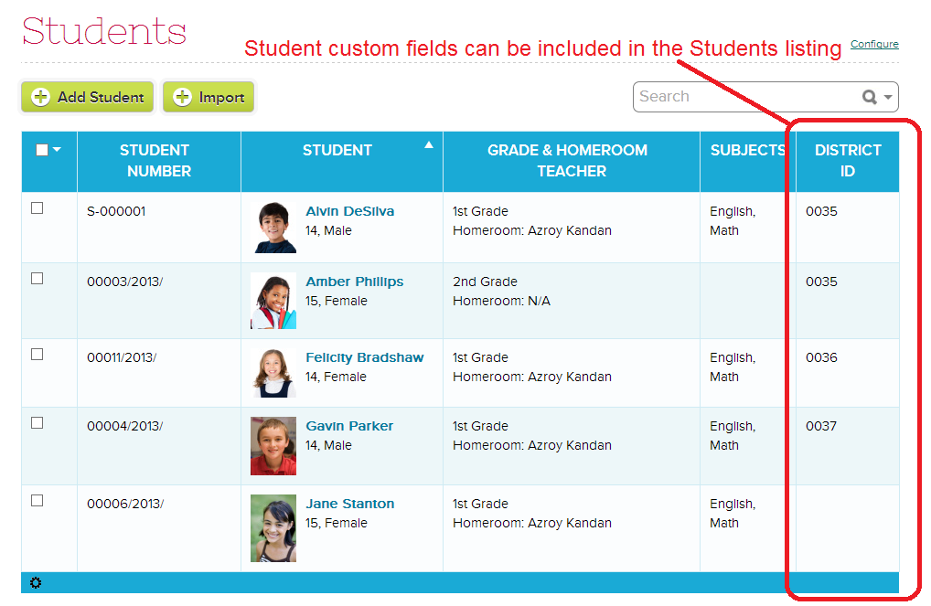The height and width of the screenshot is (606, 931).
Task: Click the gear icon in table footer
Action: (36, 583)
